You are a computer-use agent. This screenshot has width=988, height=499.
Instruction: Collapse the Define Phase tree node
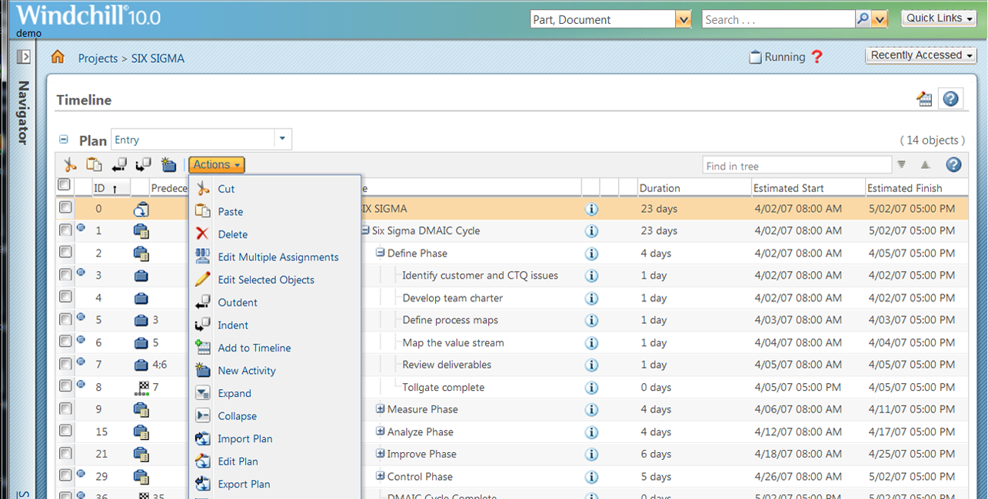[380, 253]
